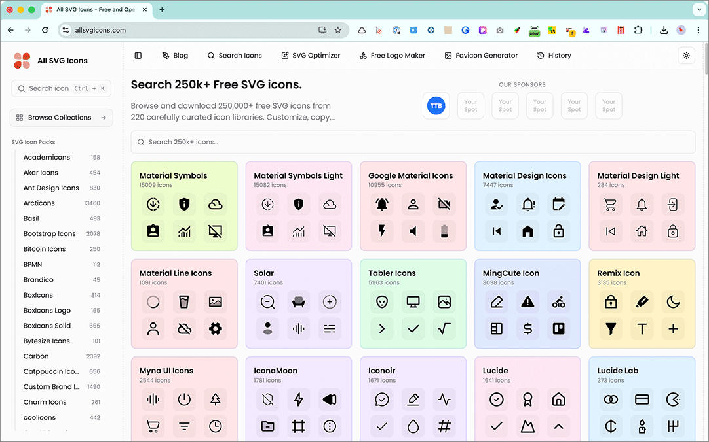
Task: Open the TTB sponsor badge
Action: (436, 105)
